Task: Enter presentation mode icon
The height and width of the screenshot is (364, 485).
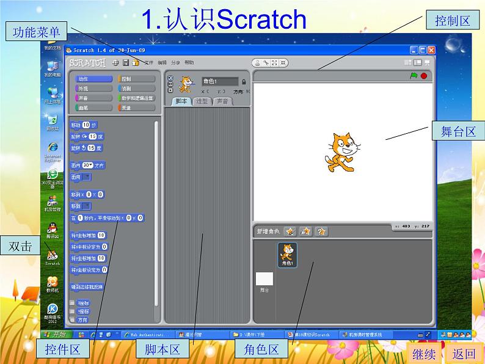Action: (x=427, y=63)
